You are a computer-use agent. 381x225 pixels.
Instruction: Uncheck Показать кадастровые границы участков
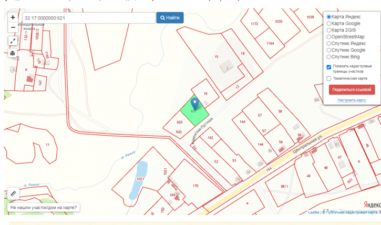coord(329,67)
